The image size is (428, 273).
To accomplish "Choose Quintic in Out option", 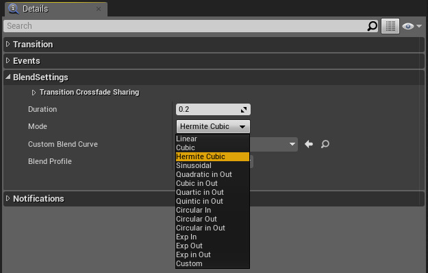I will (x=213, y=202).
